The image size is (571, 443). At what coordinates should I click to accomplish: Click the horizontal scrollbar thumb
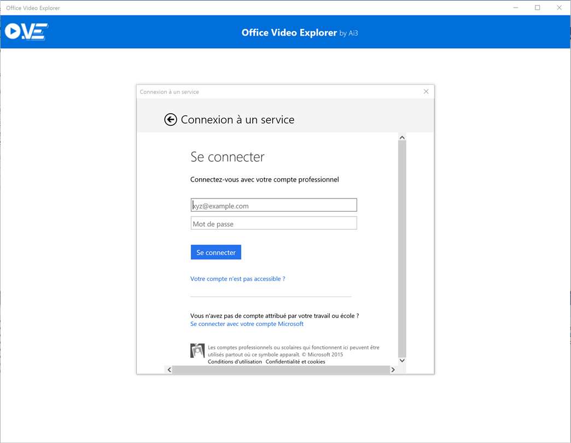click(281, 370)
